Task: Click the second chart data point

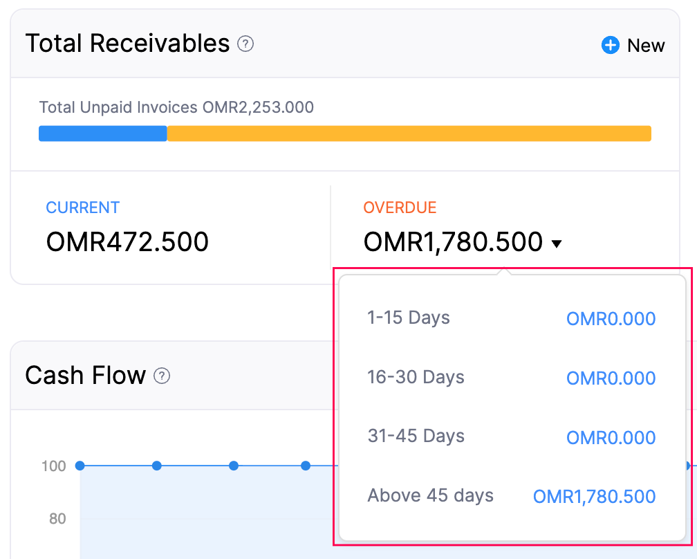Action: pos(156,466)
